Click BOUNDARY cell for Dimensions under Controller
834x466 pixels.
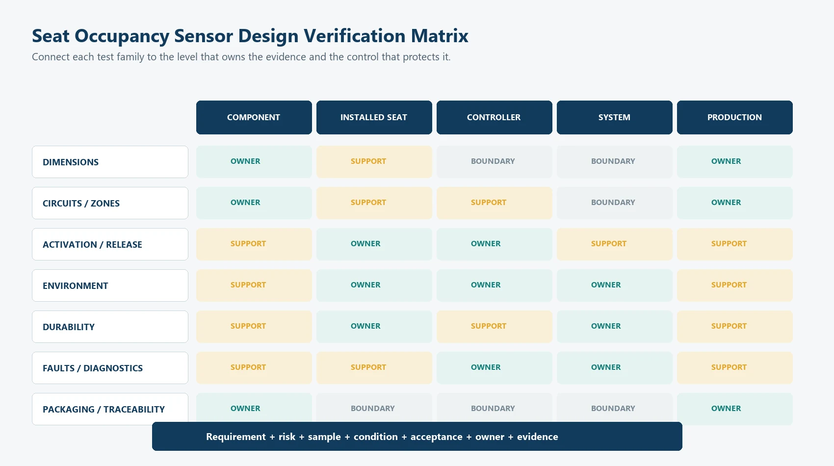pyautogui.click(x=495, y=162)
